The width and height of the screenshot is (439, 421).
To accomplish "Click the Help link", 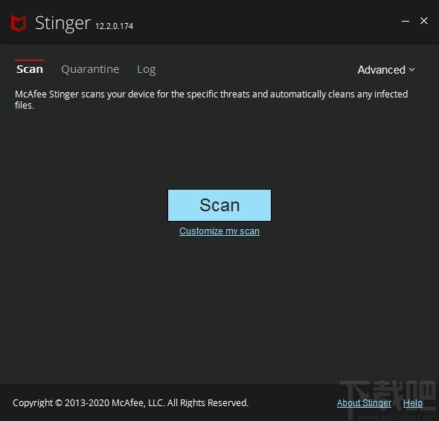I will (x=413, y=403).
